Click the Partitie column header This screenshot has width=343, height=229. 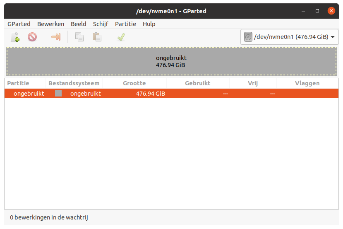(x=25, y=83)
